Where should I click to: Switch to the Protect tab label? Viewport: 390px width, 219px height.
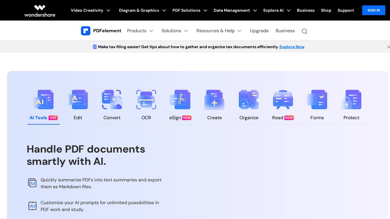click(351, 118)
